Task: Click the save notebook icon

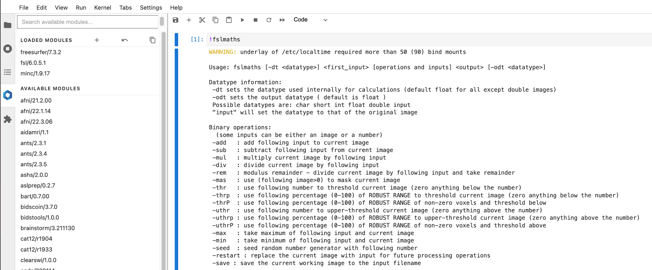Action: click(x=175, y=20)
